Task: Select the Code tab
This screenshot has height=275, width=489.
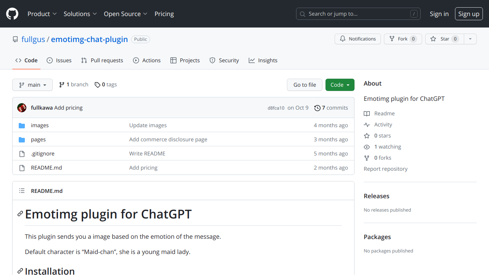Action: [x=26, y=60]
